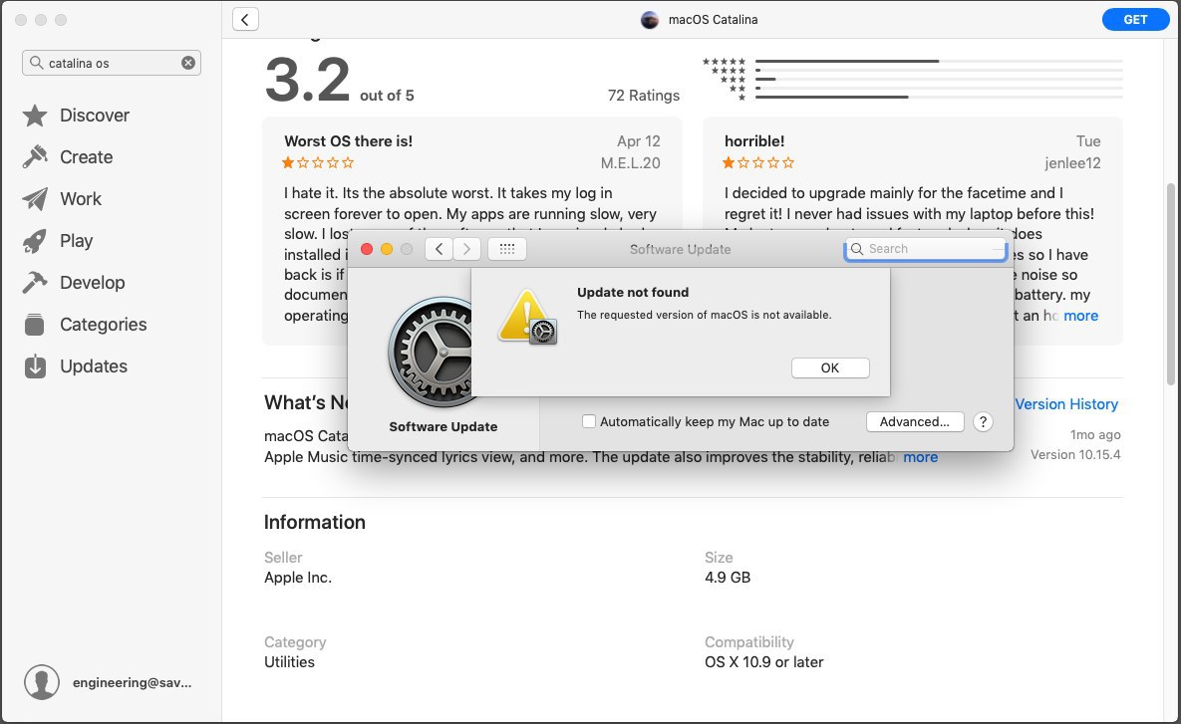Expand the horrible! review with more

(1080, 316)
